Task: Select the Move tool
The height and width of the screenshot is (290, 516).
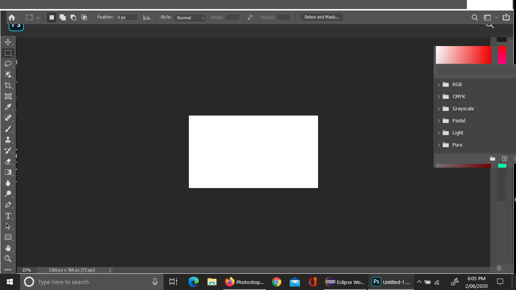Action: click(8, 42)
